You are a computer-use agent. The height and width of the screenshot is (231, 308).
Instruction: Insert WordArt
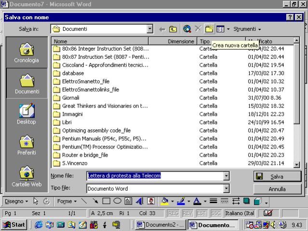[x=139, y=201]
